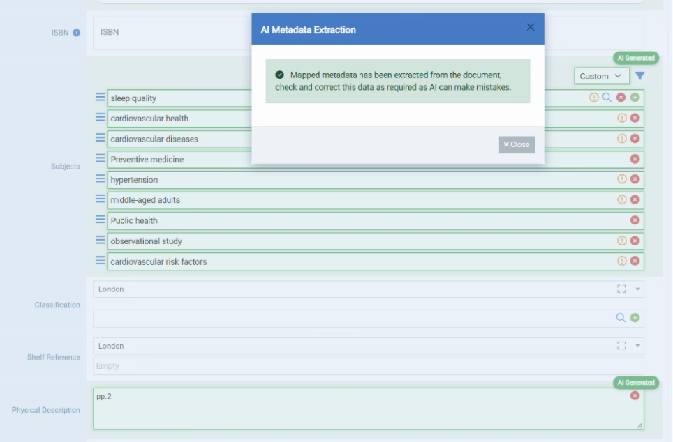
Task: Click AI Generated badge above subjects
Action: (x=636, y=58)
